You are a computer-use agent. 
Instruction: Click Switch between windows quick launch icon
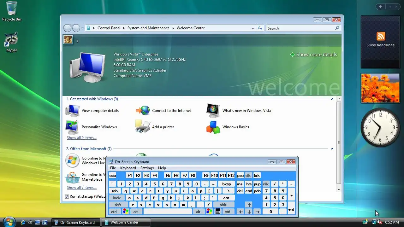[x=45, y=222]
